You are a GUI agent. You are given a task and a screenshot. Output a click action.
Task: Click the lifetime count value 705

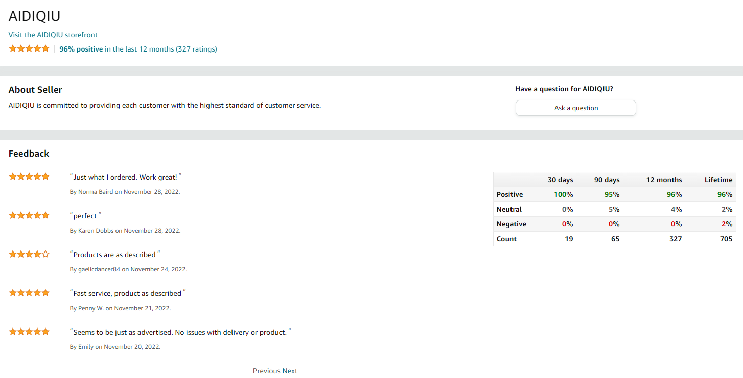[x=726, y=239]
